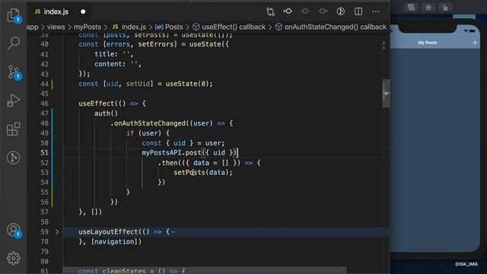Split the editor to the right
Screen dimensions: 487x274
[x=358, y=11]
